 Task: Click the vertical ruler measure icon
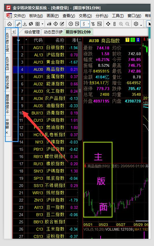click(x=115, y=24)
